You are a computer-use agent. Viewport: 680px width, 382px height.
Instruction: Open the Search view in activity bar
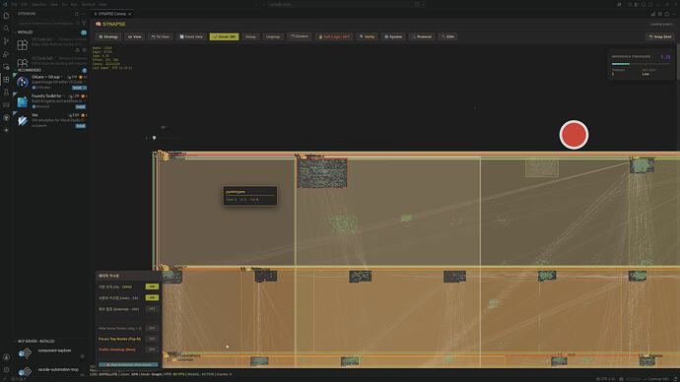[6, 29]
